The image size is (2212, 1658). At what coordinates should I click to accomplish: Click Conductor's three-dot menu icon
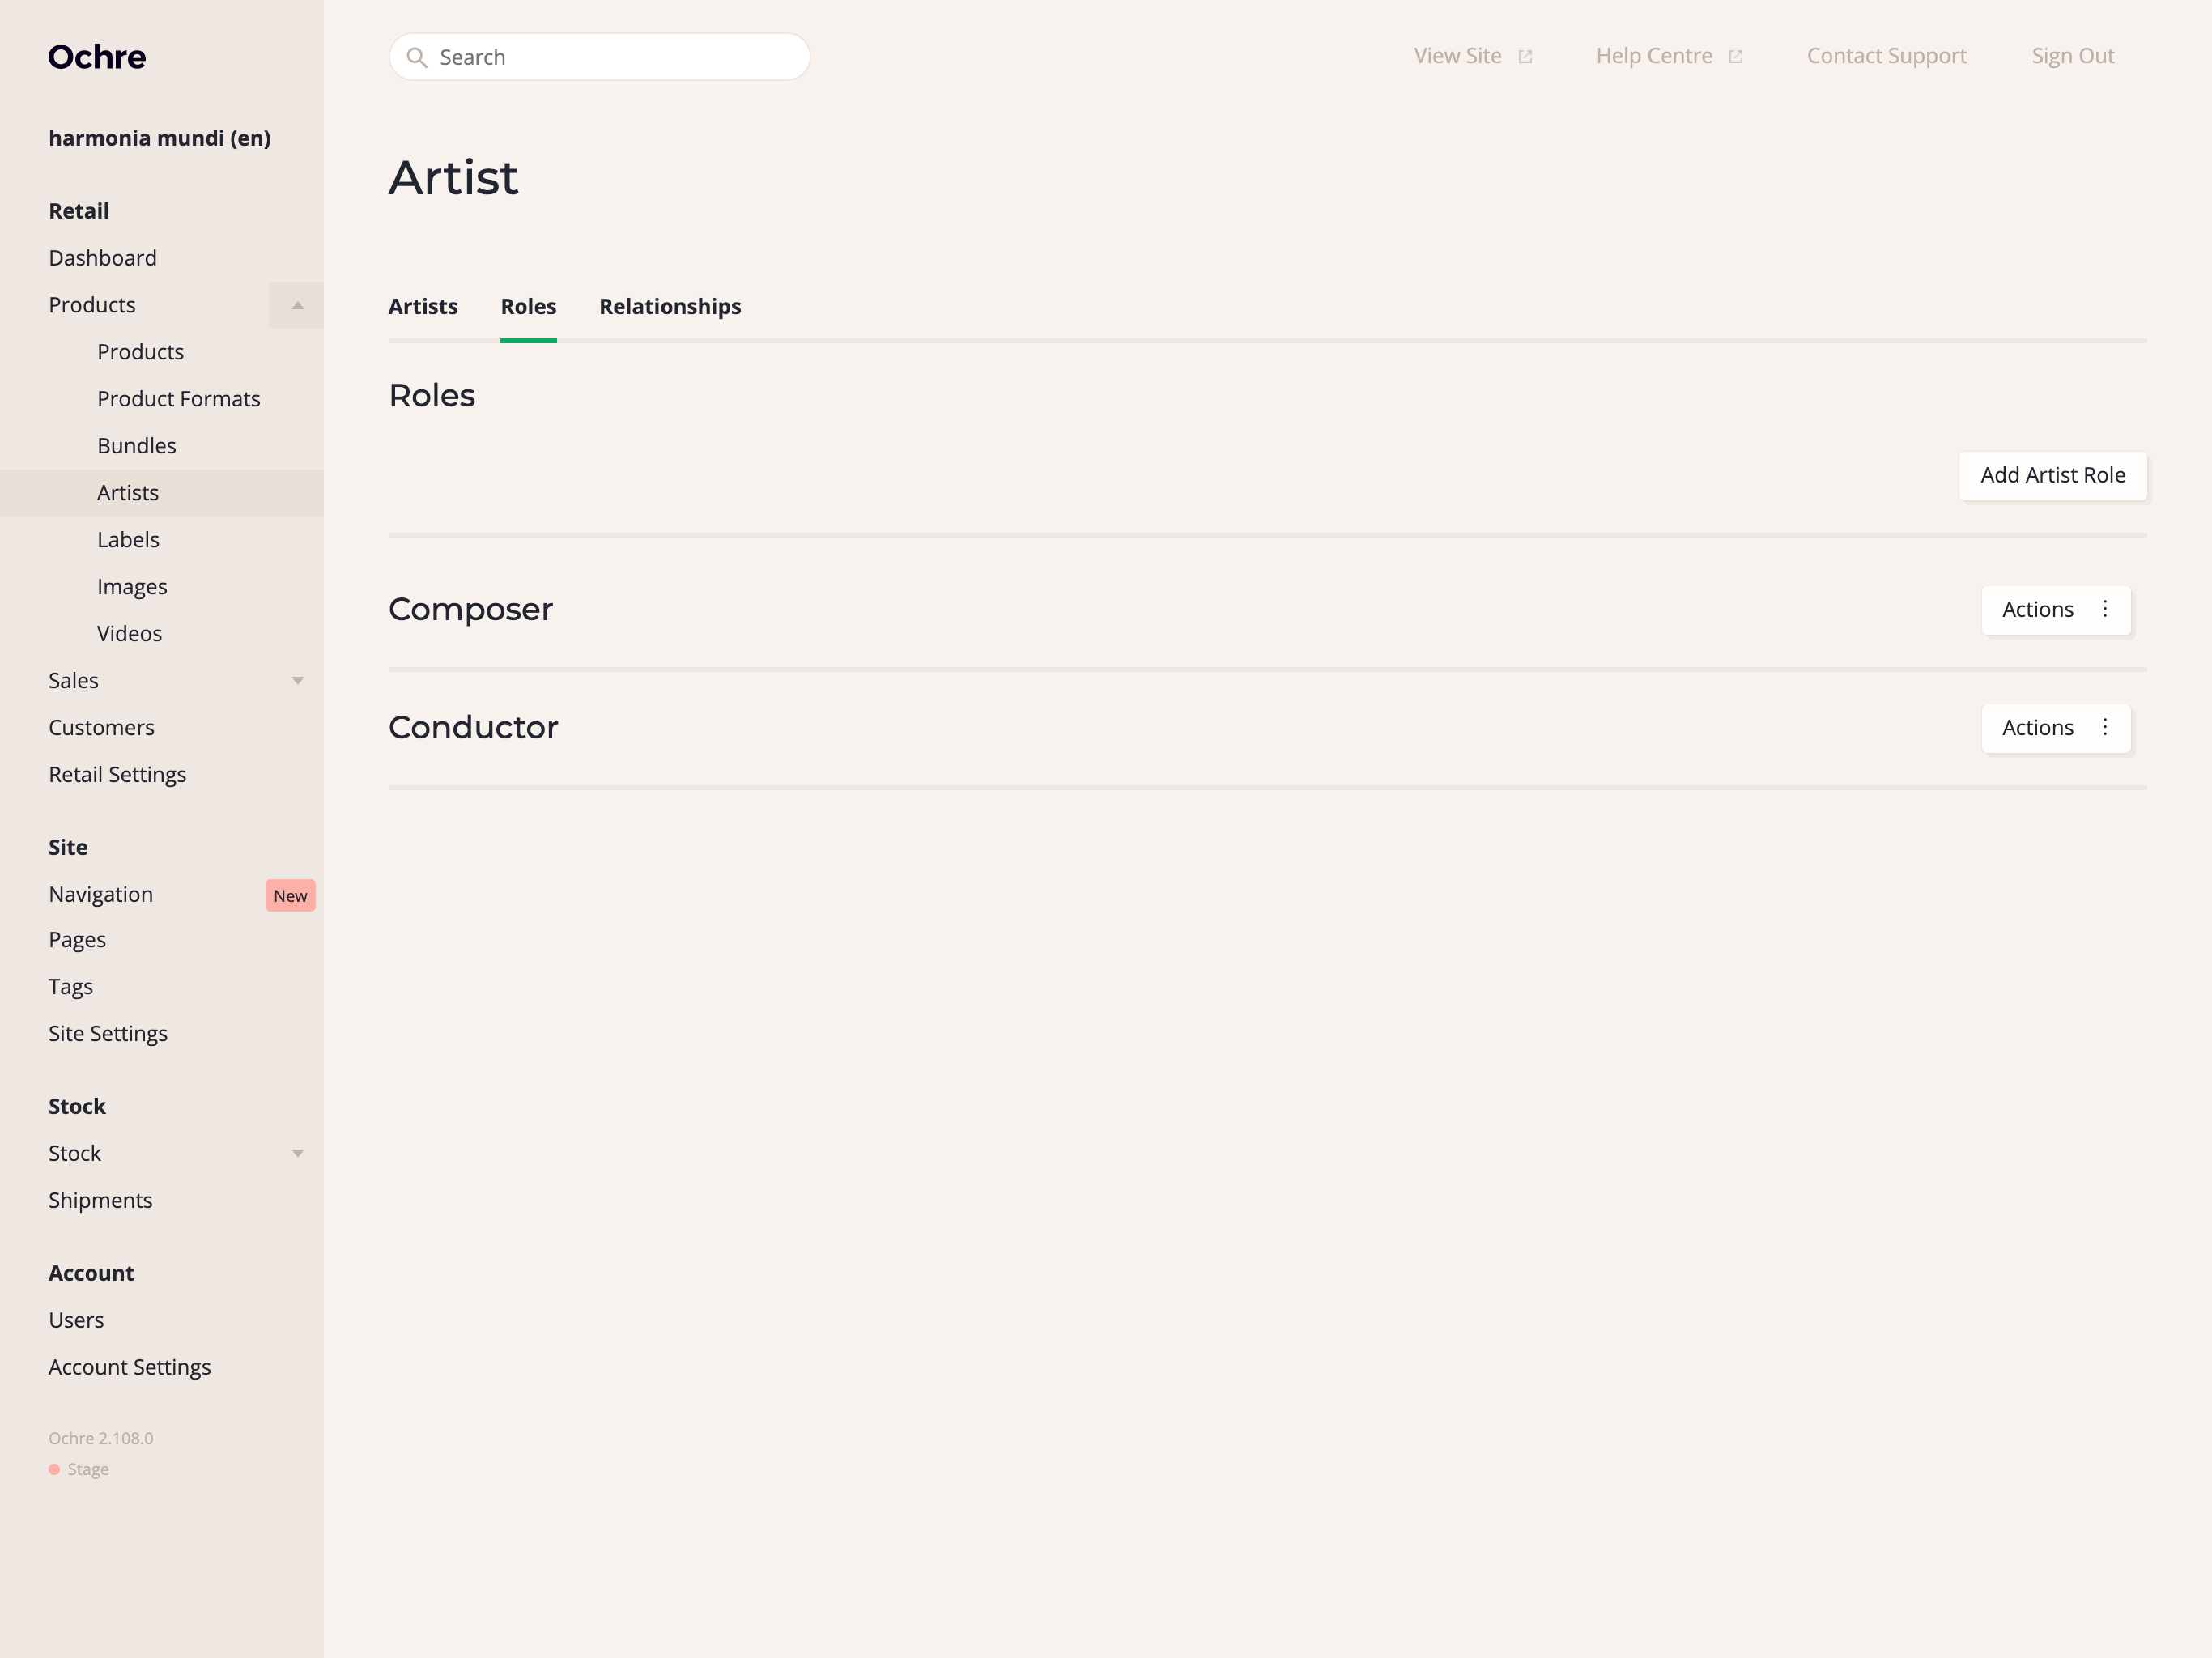click(2105, 727)
